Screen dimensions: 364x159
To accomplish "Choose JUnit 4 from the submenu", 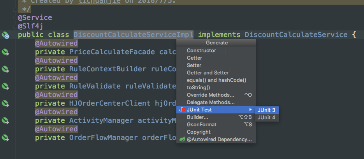I will (x=267, y=118).
